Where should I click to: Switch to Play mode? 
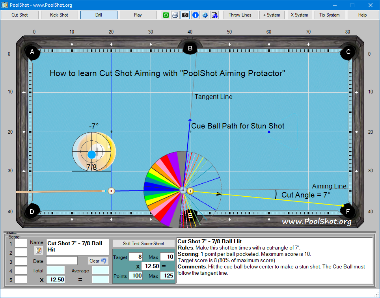point(138,15)
